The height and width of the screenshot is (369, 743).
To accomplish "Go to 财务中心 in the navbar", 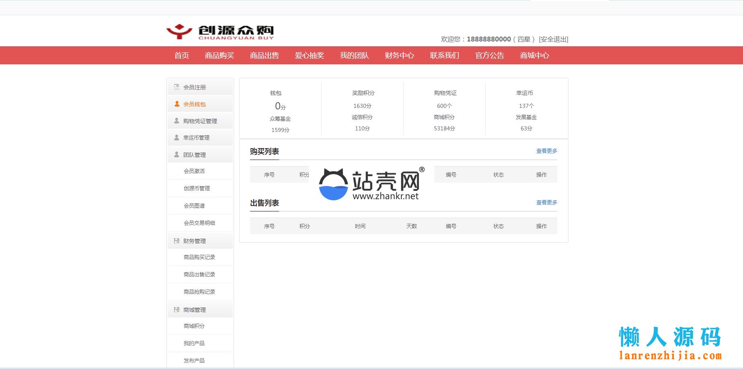I will [x=399, y=56].
